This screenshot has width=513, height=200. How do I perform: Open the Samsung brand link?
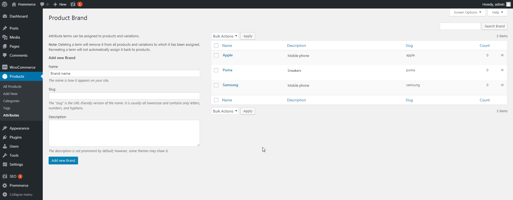click(x=230, y=85)
